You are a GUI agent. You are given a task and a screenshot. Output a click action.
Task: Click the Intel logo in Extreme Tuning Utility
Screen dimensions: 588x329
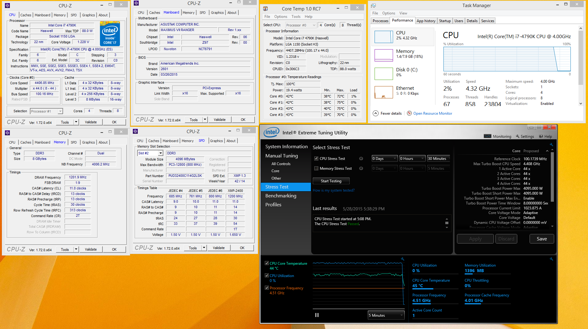tap(271, 133)
